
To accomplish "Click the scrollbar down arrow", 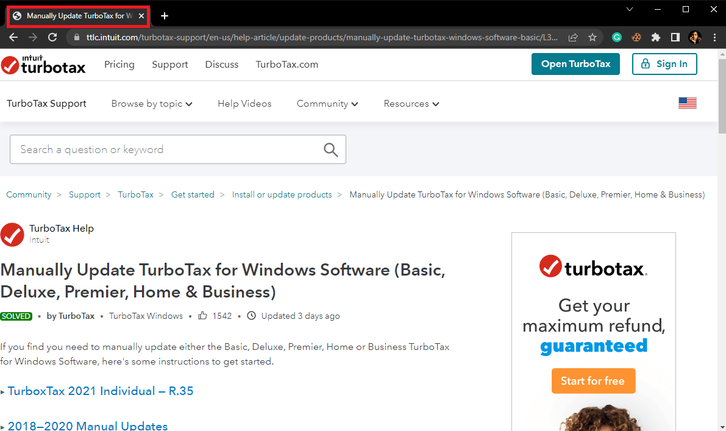I will point(722,426).
